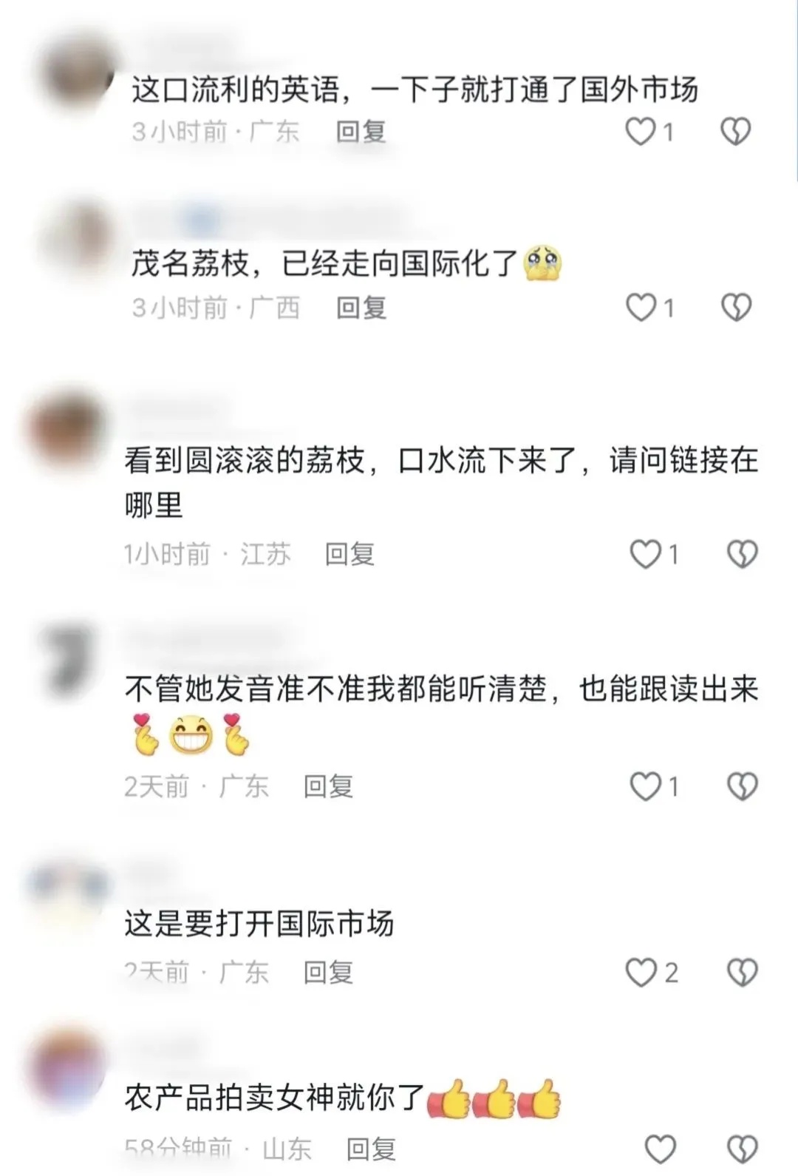Reply to the 流利的英语 comment
This screenshot has height=1176, width=798.
pos(361,132)
